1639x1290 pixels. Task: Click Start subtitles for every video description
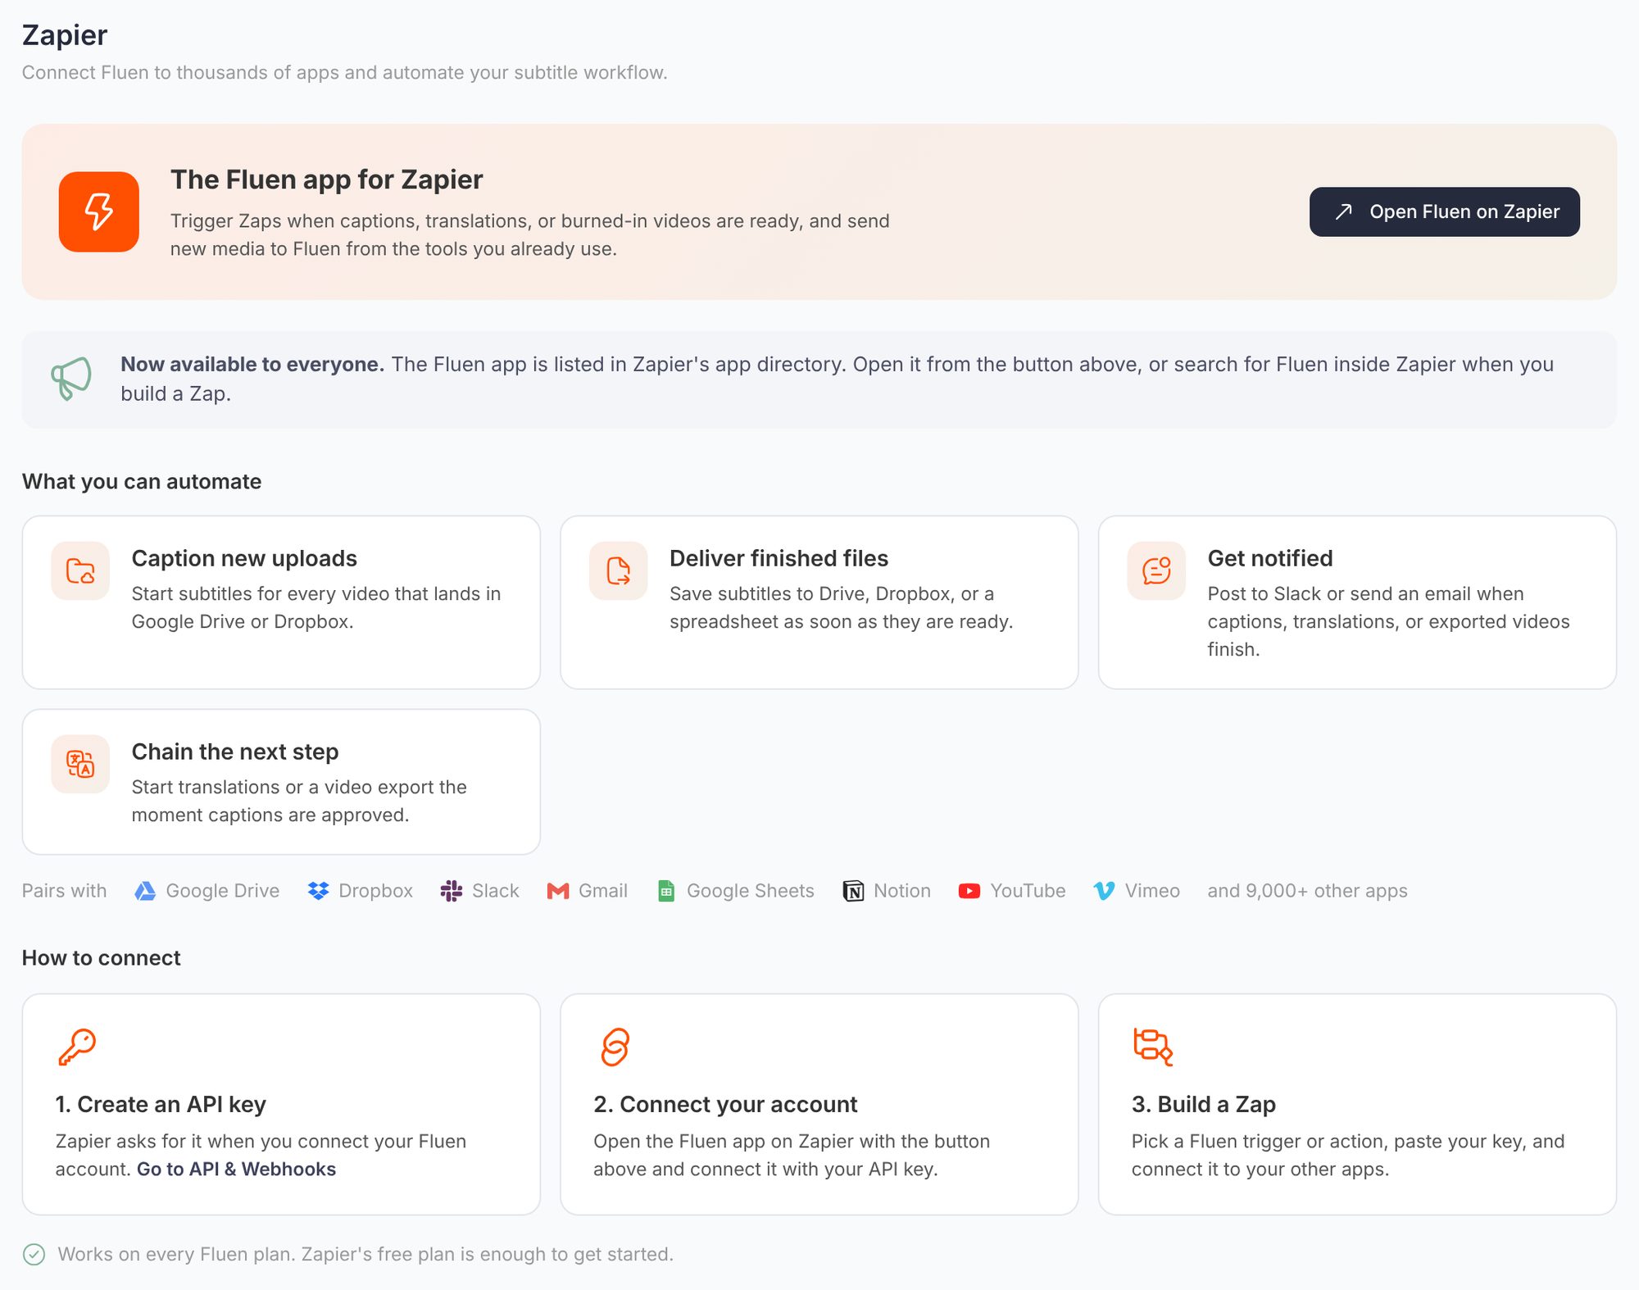[316, 607]
